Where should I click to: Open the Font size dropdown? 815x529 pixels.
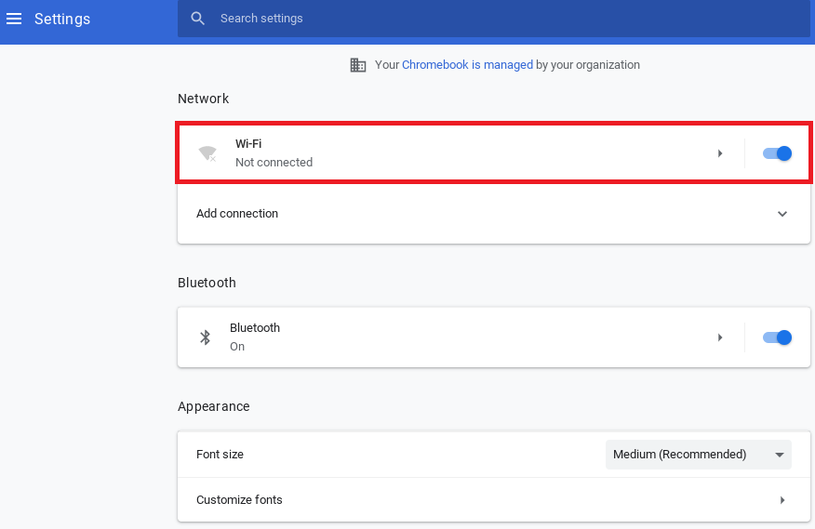coord(699,455)
